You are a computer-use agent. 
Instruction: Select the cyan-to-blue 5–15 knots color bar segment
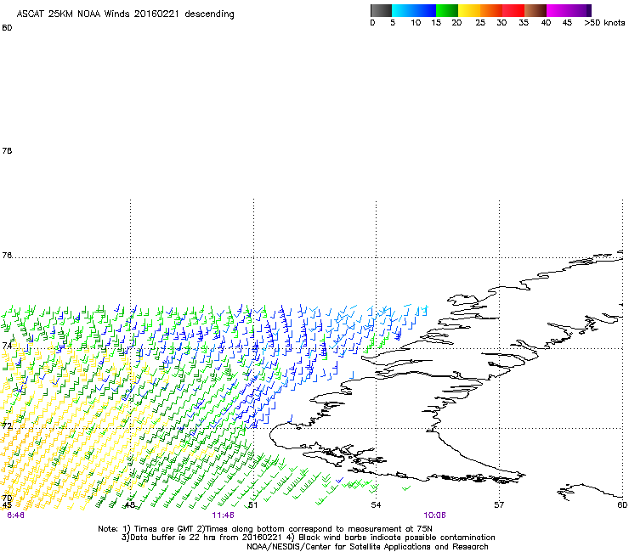[x=414, y=10]
